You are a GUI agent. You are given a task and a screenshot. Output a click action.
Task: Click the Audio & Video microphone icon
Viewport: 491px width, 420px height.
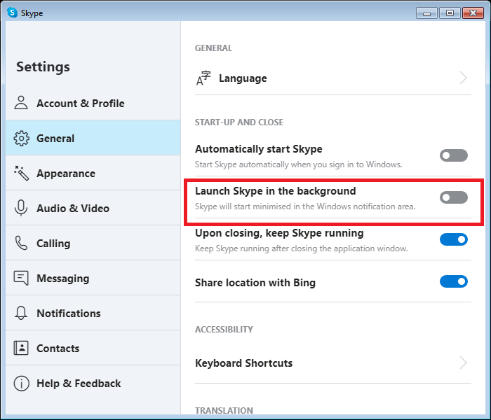tap(21, 208)
